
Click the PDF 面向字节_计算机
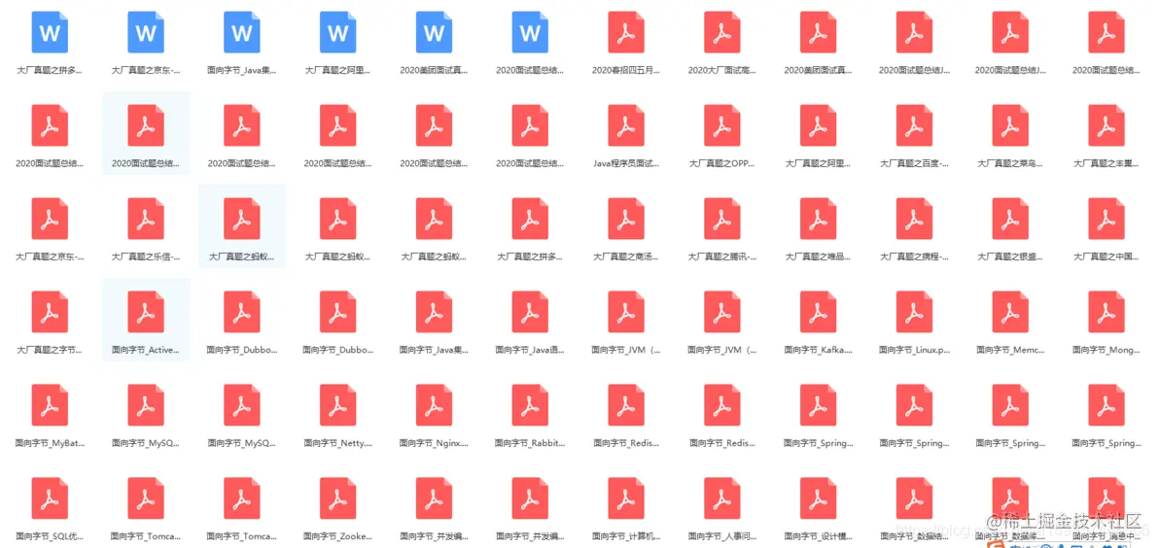coord(626,497)
